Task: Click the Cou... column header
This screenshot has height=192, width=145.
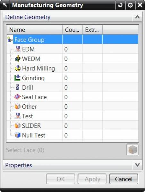Action: click(x=72, y=30)
